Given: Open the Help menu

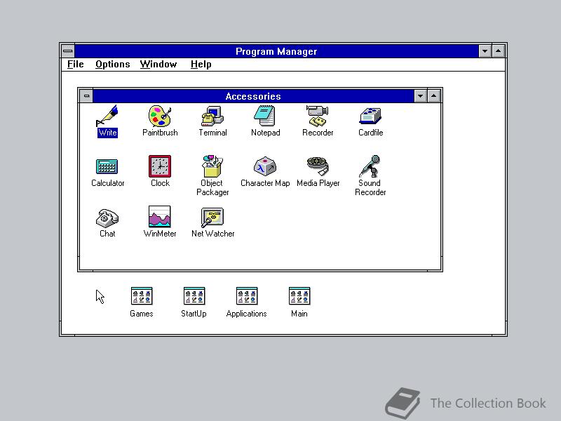Looking at the screenshot, I should 201,65.
